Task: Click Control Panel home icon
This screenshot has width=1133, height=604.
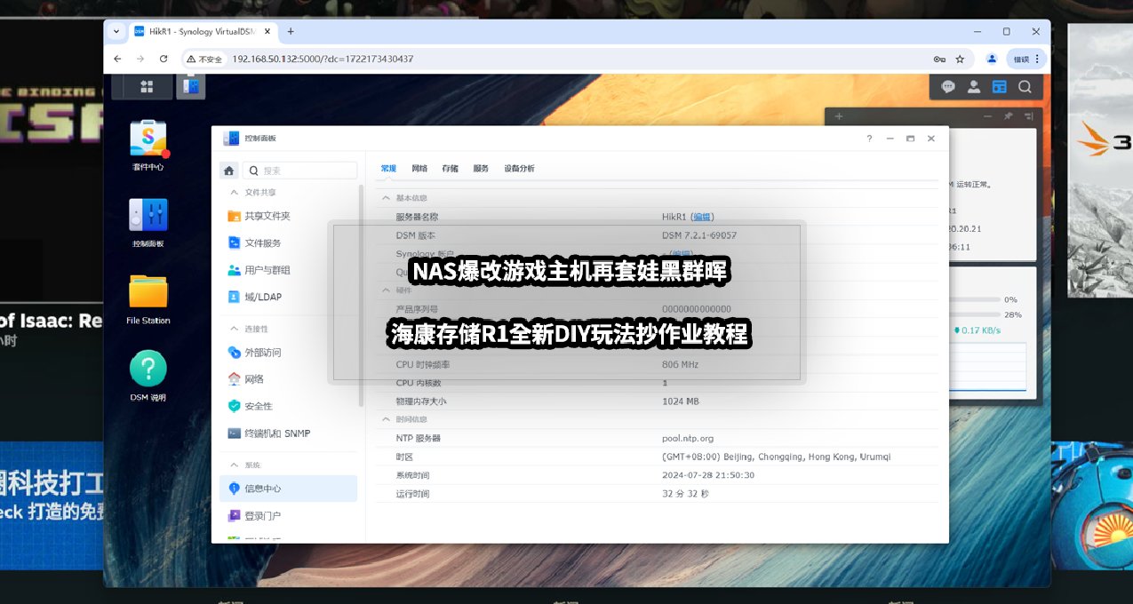Action: (x=229, y=171)
